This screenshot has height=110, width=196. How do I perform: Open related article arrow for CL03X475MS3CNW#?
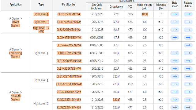pyautogui.click(x=188, y=38)
